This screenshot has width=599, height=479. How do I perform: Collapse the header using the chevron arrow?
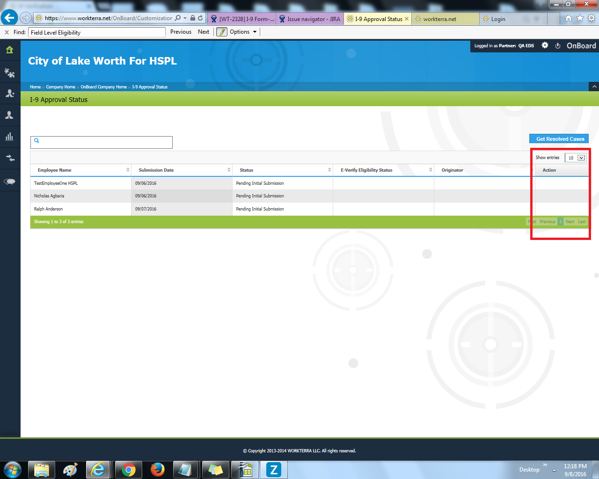click(594, 87)
